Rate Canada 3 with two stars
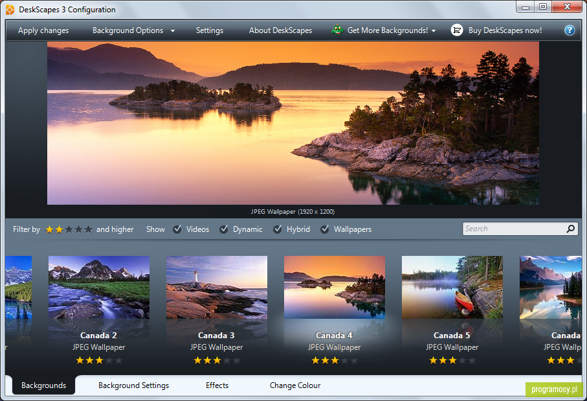This screenshot has width=587, height=401. coord(207,361)
